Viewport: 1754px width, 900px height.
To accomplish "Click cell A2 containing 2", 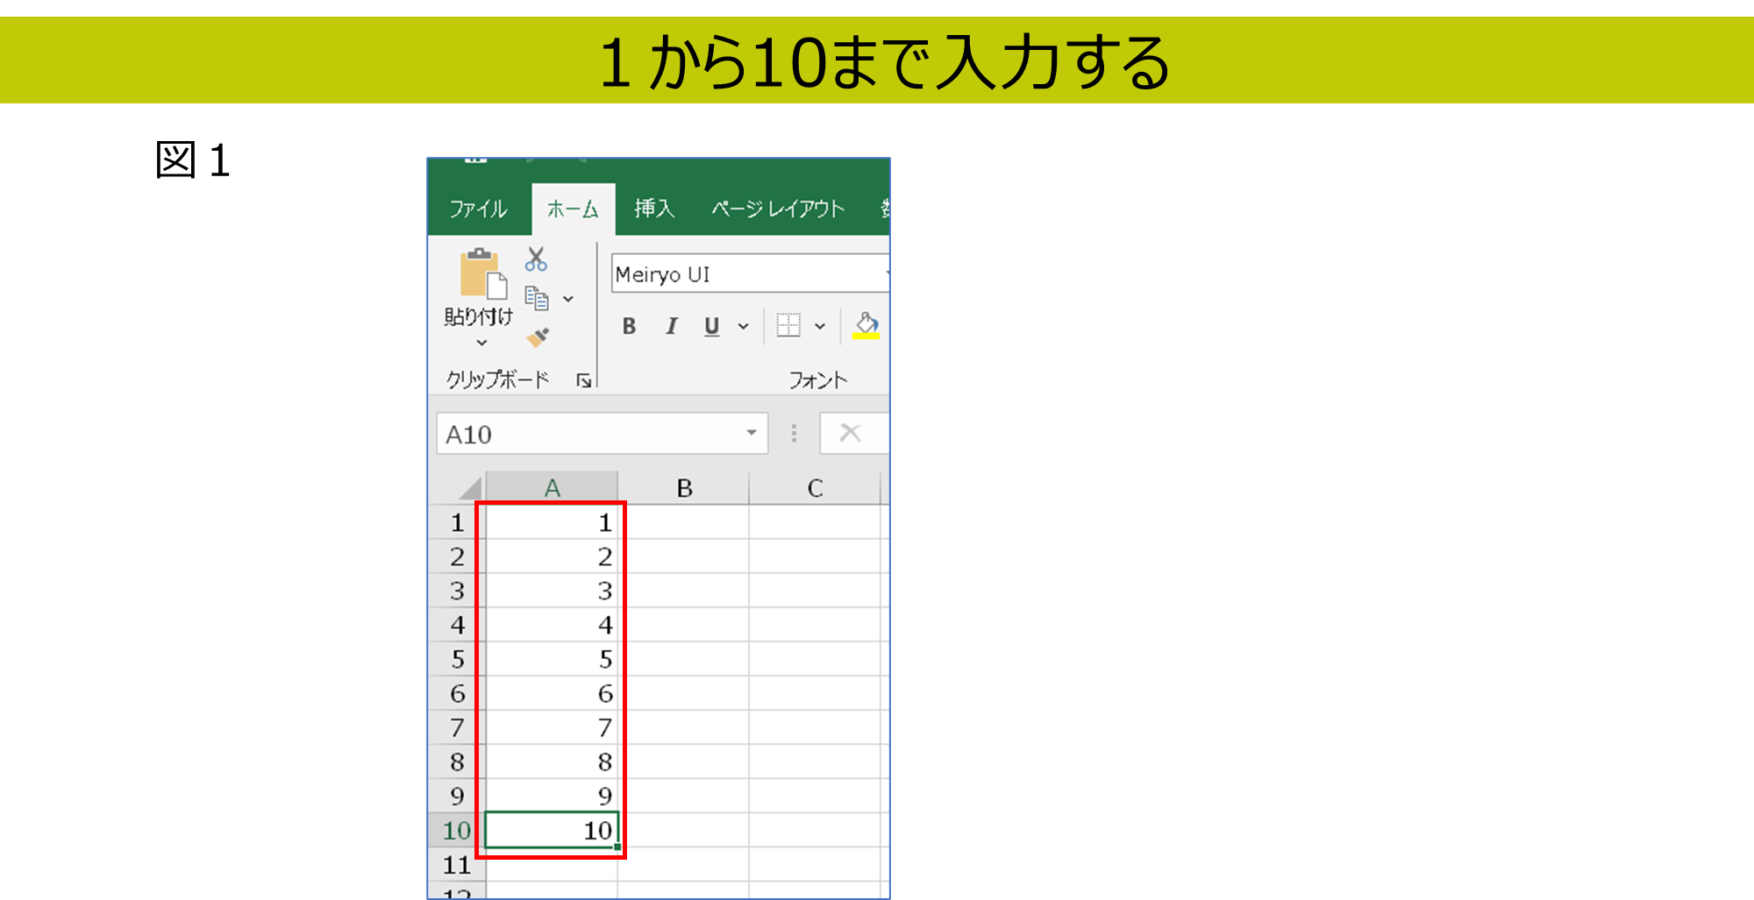I will [552, 556].
